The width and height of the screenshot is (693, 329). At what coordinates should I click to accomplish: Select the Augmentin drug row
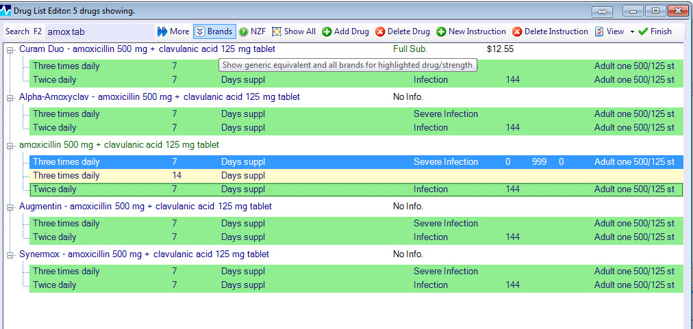tap(145, 207)
